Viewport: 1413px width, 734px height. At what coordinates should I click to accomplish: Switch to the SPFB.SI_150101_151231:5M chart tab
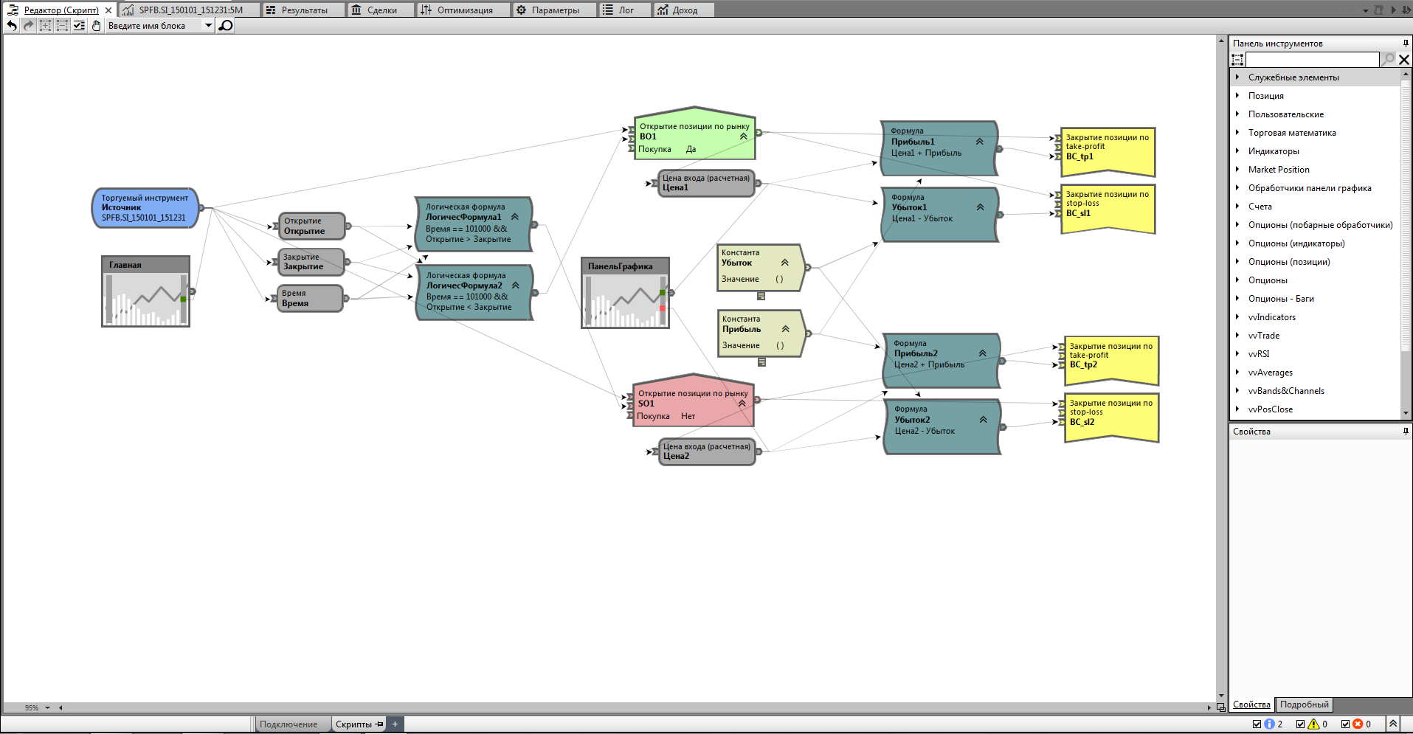point(190,10)
